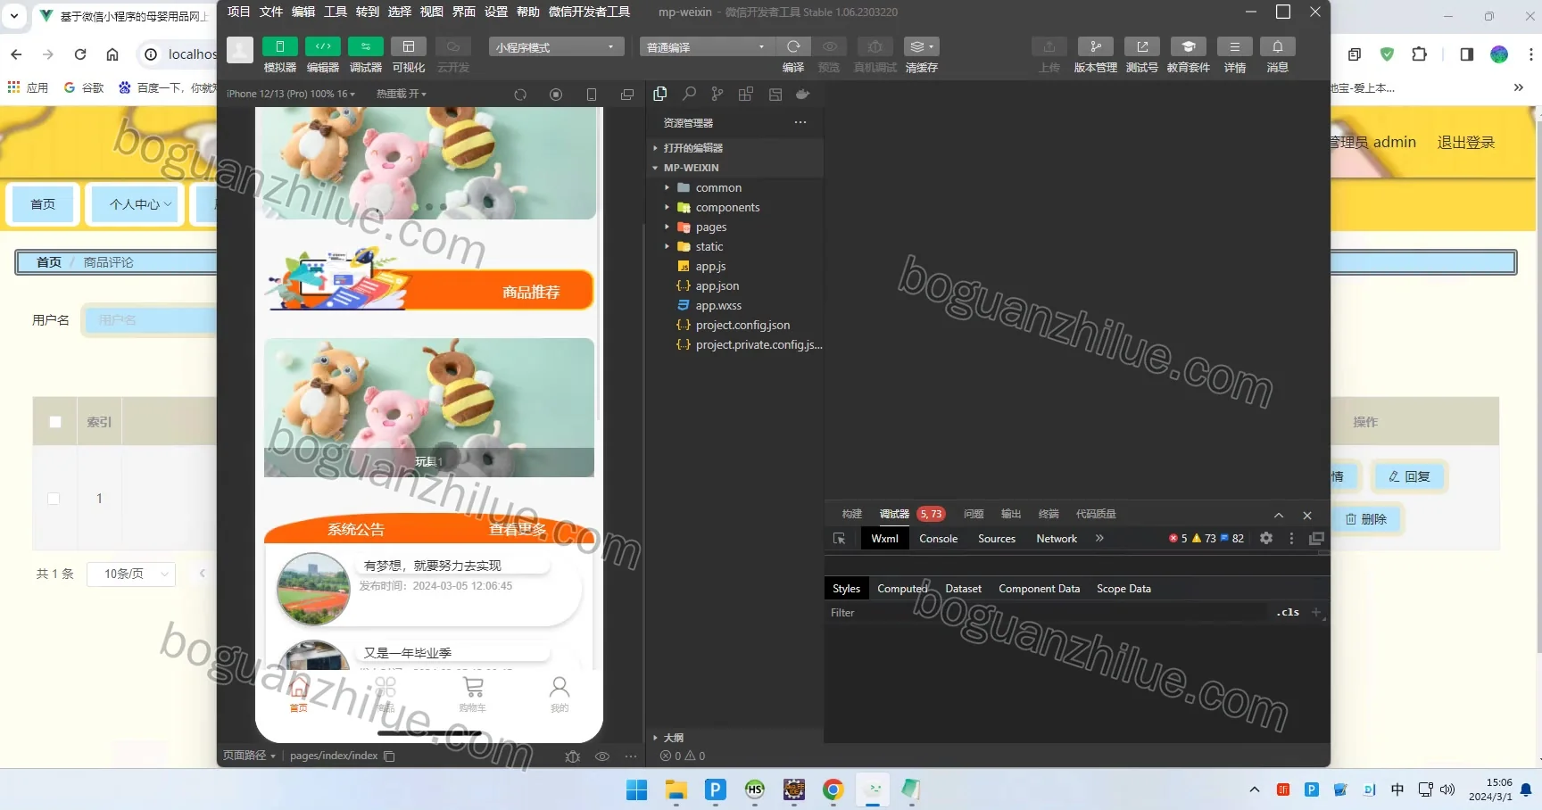Toggle the 调试器 debugger panel button
This screenshot has height=810, width=1542.
tap(365, 47)
